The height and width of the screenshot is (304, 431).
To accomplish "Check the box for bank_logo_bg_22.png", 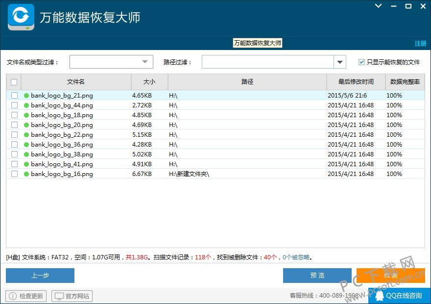I will pyautogui.click(x=14, y=135).
